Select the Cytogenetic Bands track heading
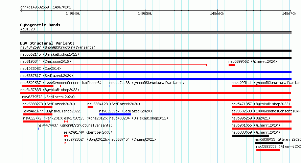This screenshot has height=163, width=301. (40, 25)
